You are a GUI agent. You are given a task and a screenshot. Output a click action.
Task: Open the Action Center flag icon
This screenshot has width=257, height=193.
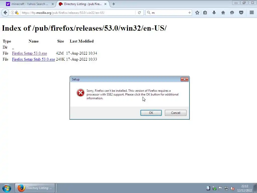[220, 188]
